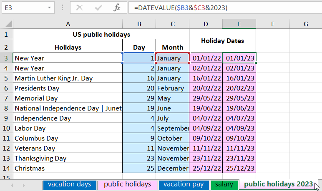Viewport: 322px width, 191px height.
Task: Select active cell 01/01/23
Action: click(x=239, y=58)
